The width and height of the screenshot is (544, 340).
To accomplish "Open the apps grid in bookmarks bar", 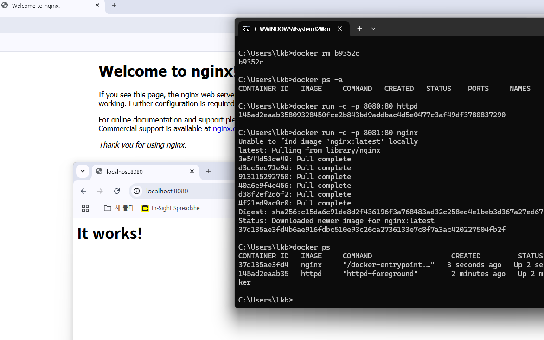I will tap(85, 208).
